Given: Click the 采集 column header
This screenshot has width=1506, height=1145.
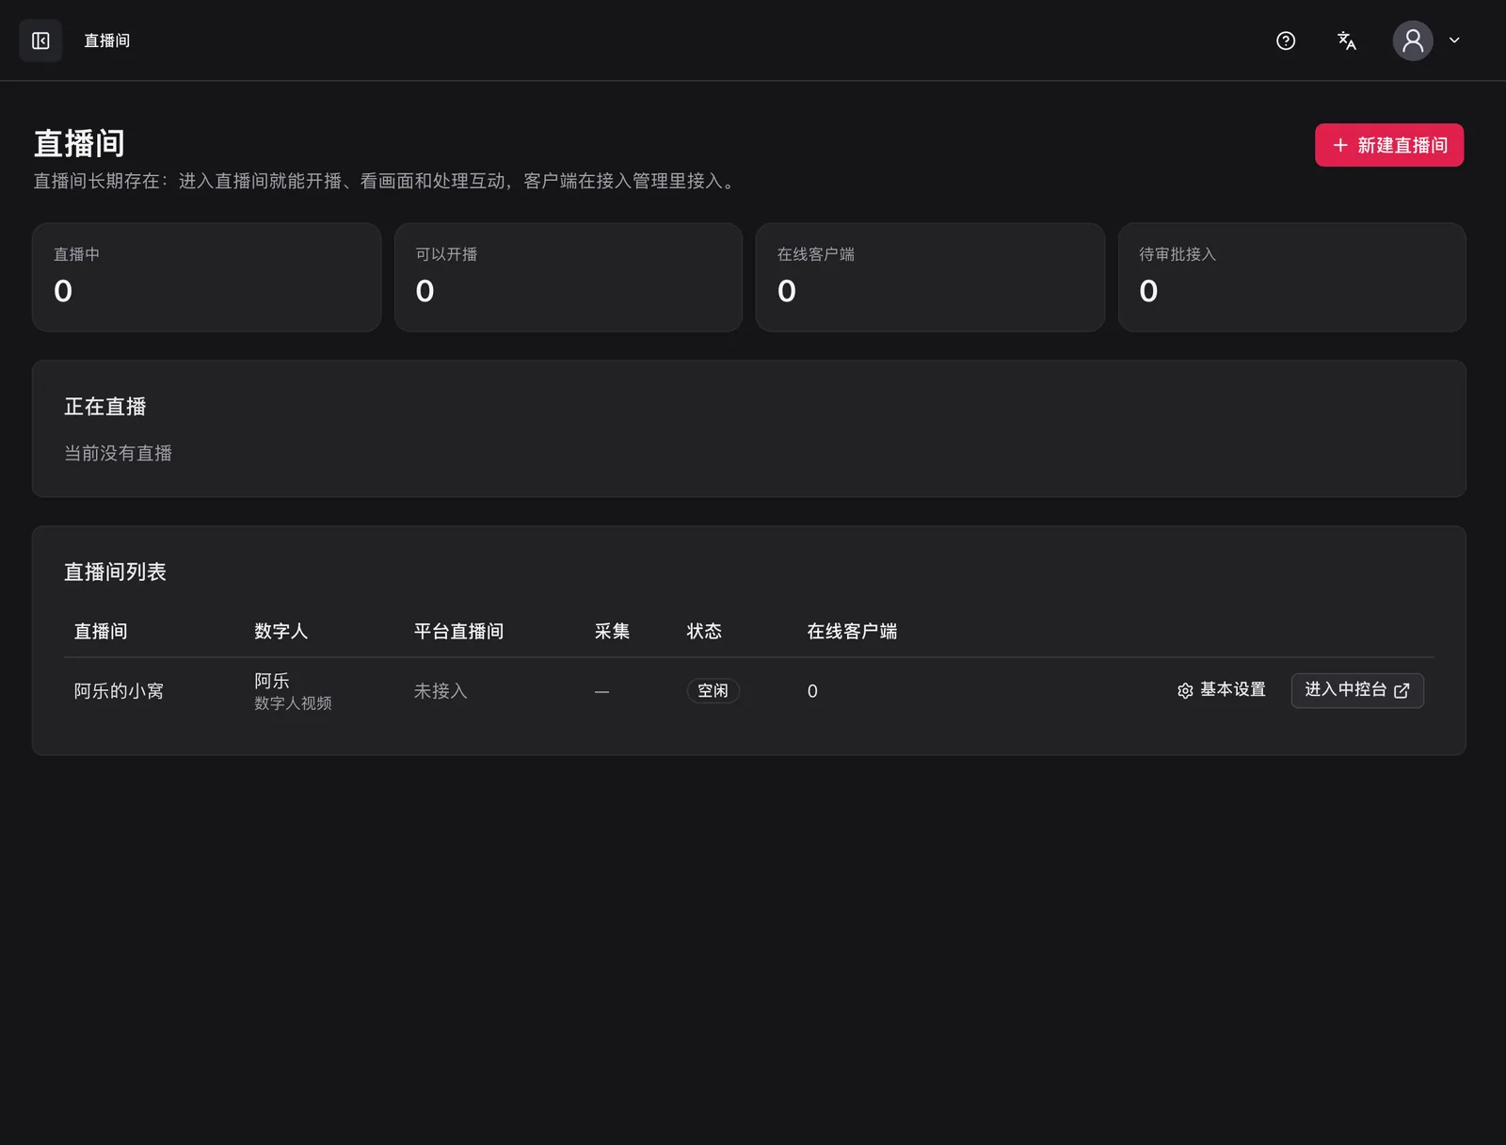Looking at the screenshot, I should click(613, 631).
